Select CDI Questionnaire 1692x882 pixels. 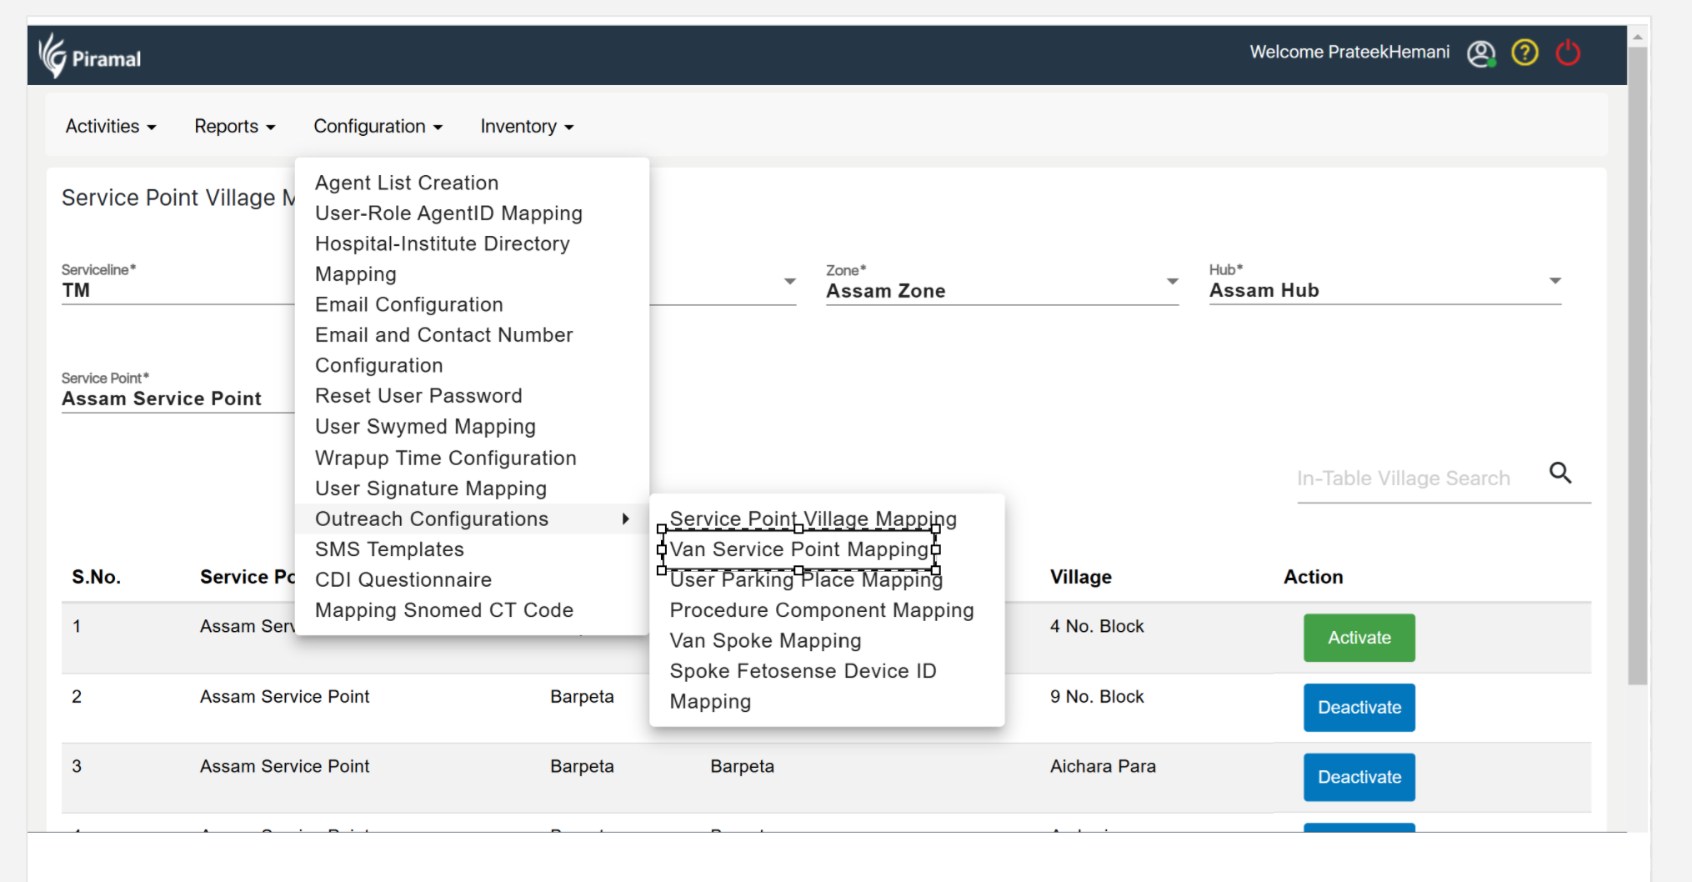(403, 579)
